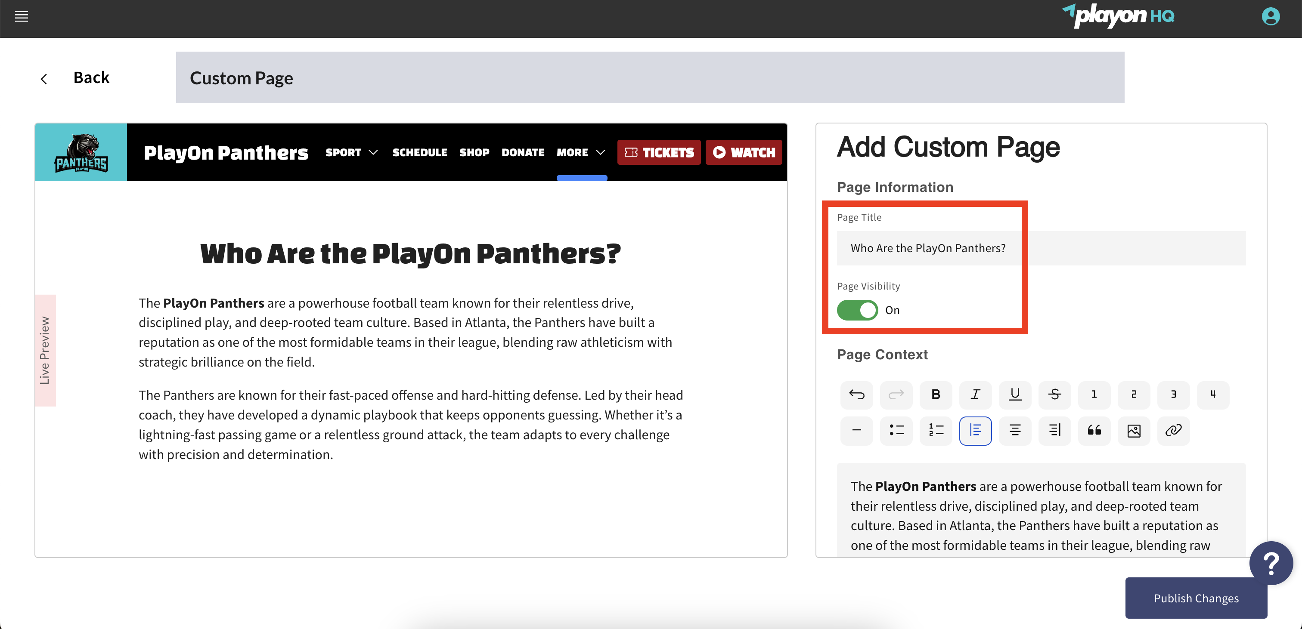Viewport: 1302px width, 629px height.
Task: Click the PlayOn Panthers site title
Action: pyautogui.click(x=226, y=153)
